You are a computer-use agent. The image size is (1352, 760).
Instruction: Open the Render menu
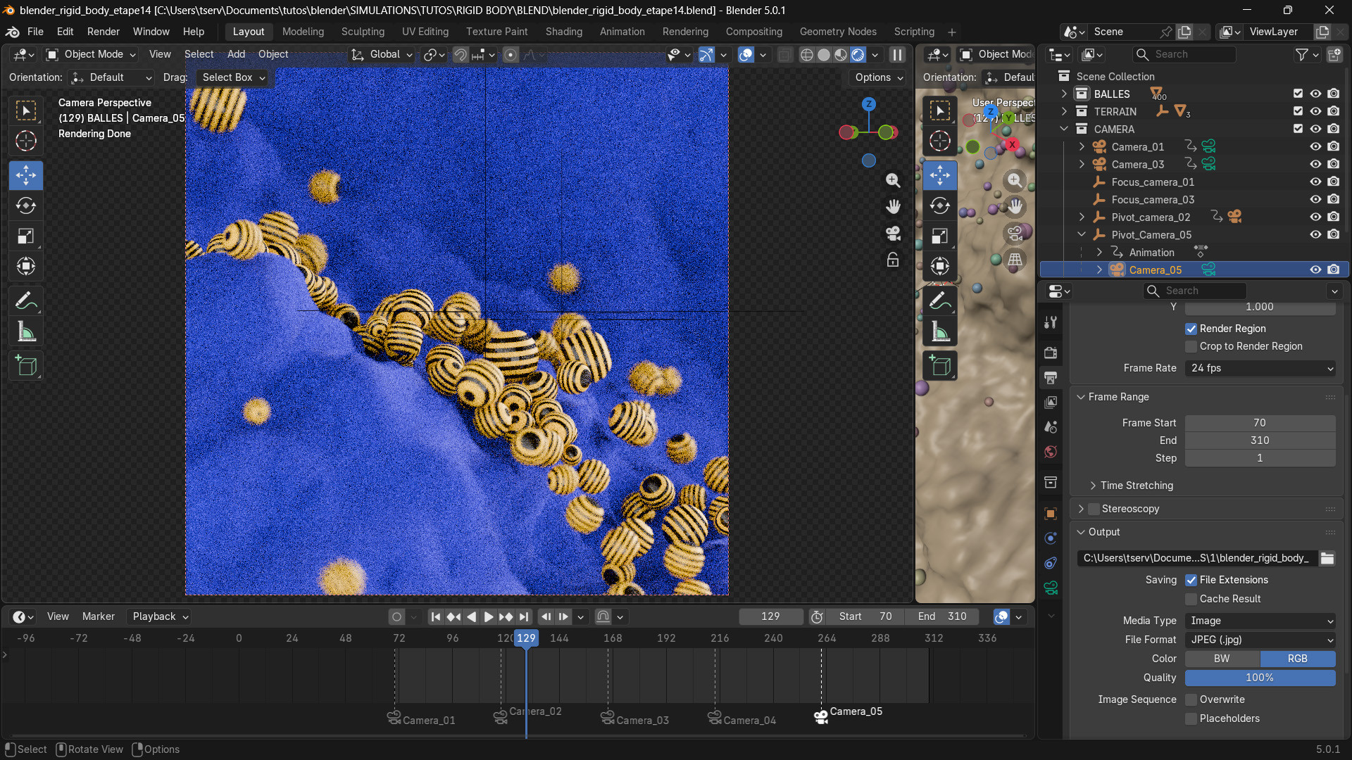[x=103, y=32]
